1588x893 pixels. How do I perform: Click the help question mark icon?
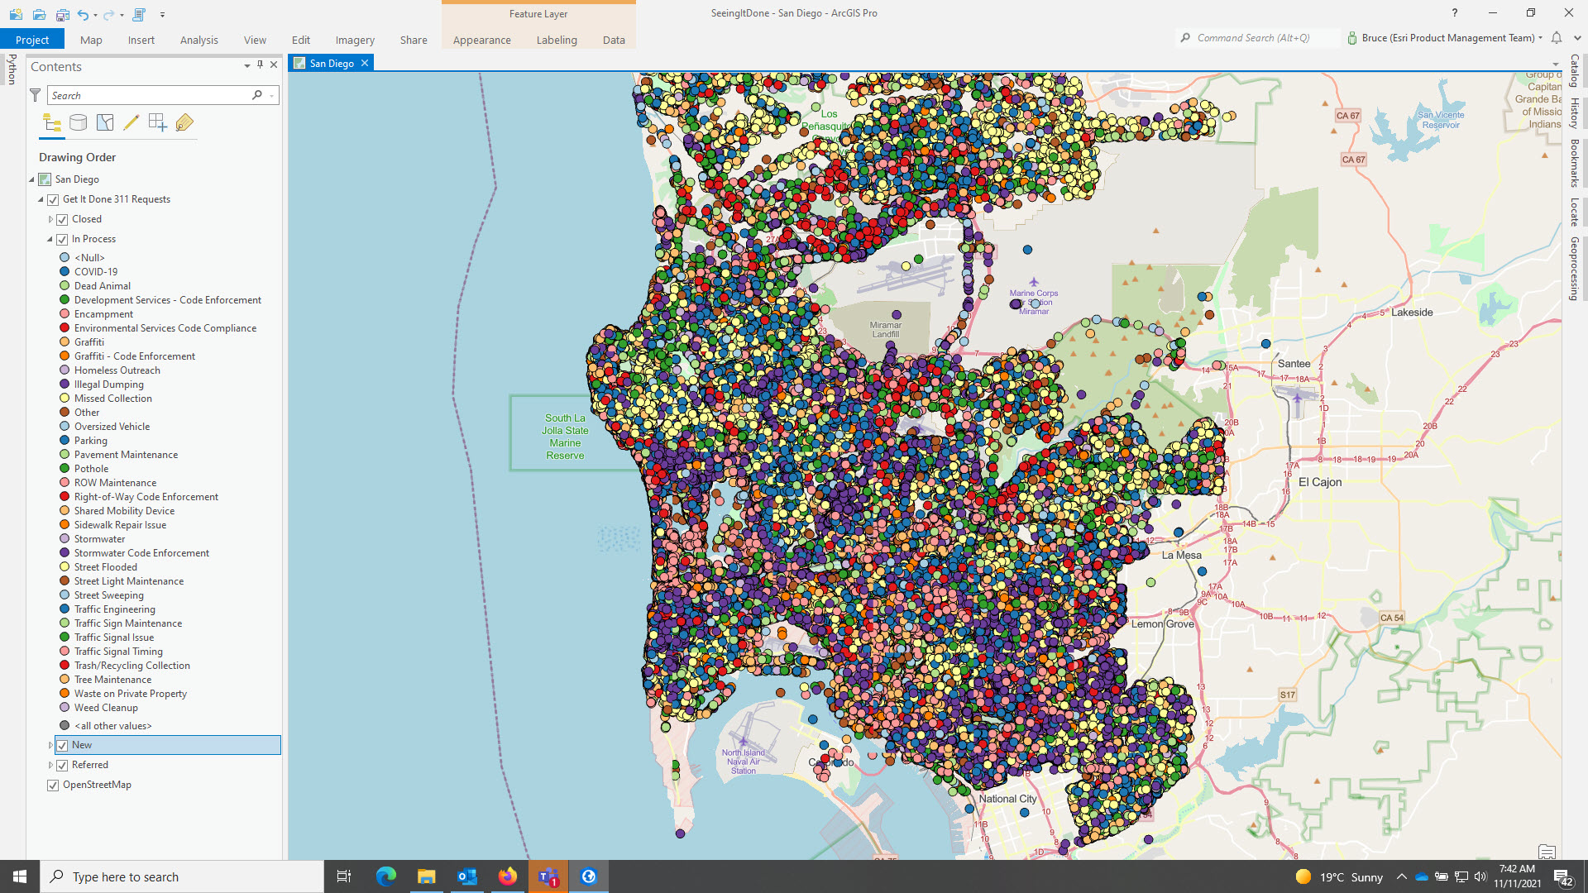pyautogui.click(x=1455, y=13)
